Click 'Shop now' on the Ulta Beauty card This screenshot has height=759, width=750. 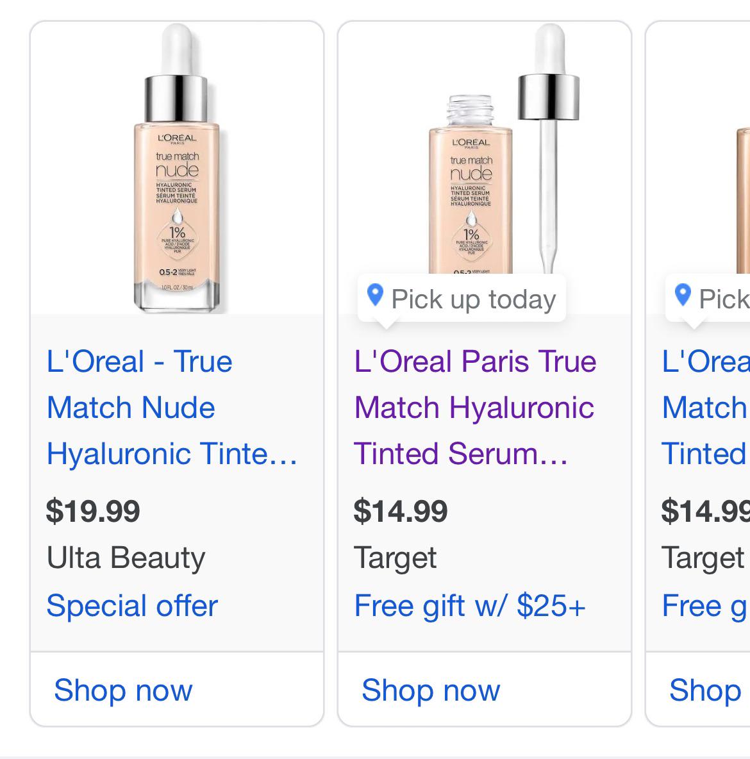(x=122, y=690)
